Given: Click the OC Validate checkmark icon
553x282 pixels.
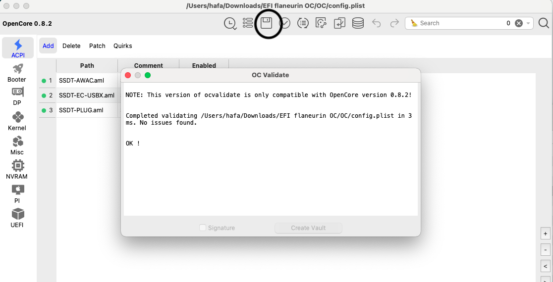Looking at the screenshot, I should 284,23.
